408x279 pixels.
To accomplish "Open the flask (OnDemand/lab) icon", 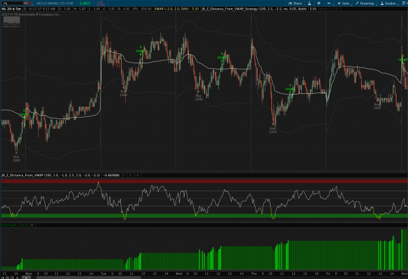I will tap(309, 3).
